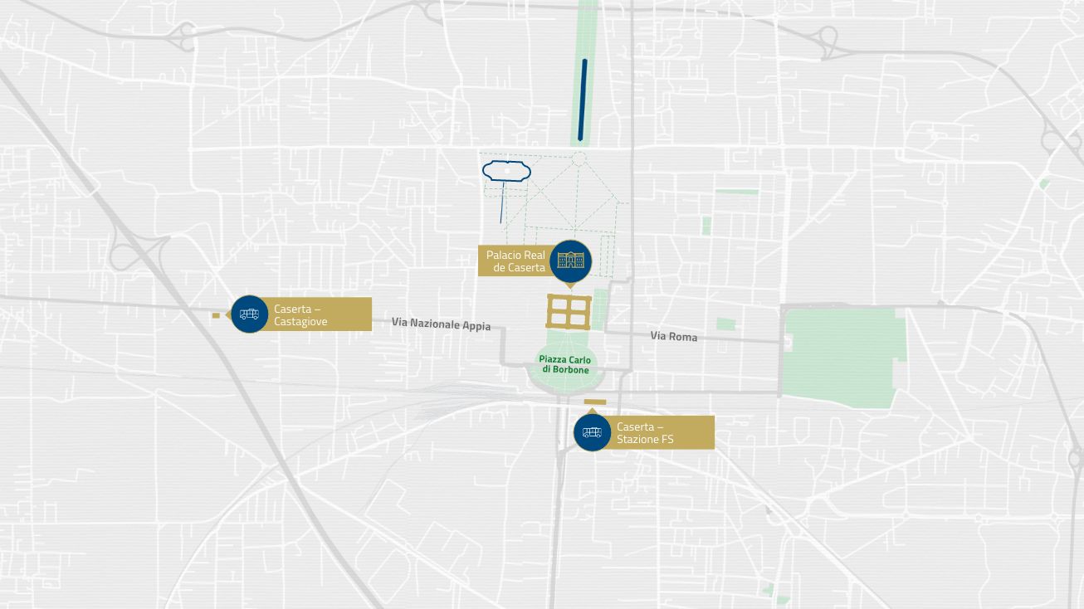The width and height of the screenshot is (1084, 609).
Task: Select the blue pond outline near the palace gardens
Action: coord(505,171)
